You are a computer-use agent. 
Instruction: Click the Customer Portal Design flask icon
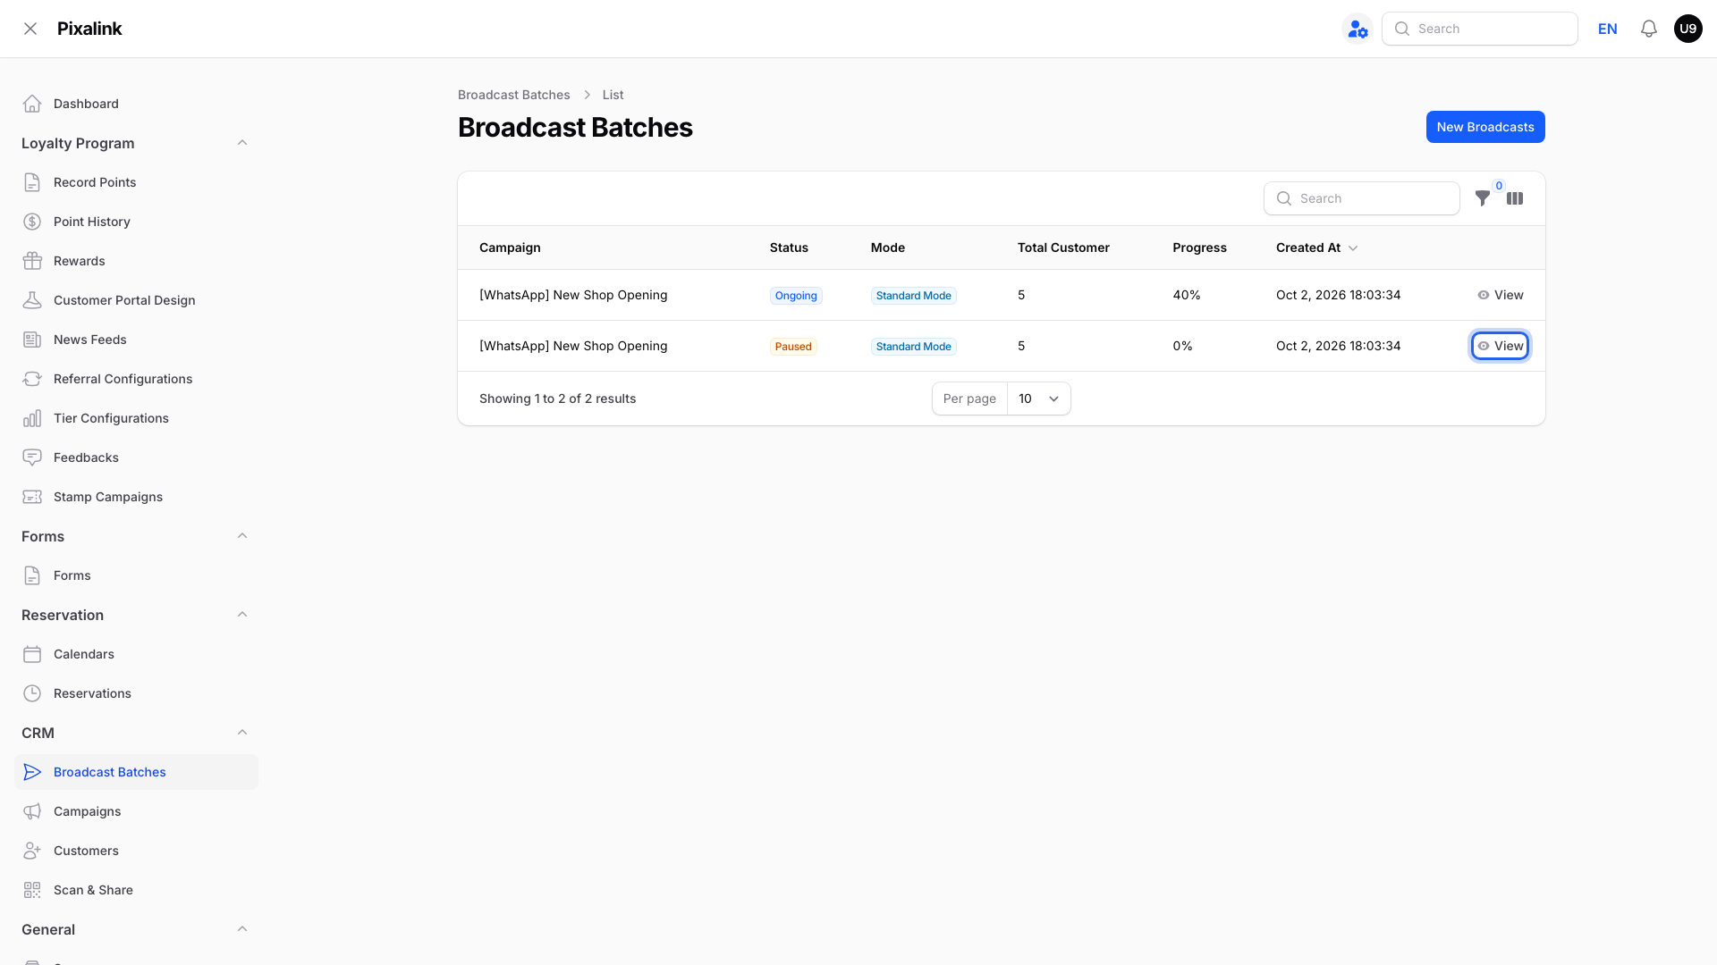point(32,300)
